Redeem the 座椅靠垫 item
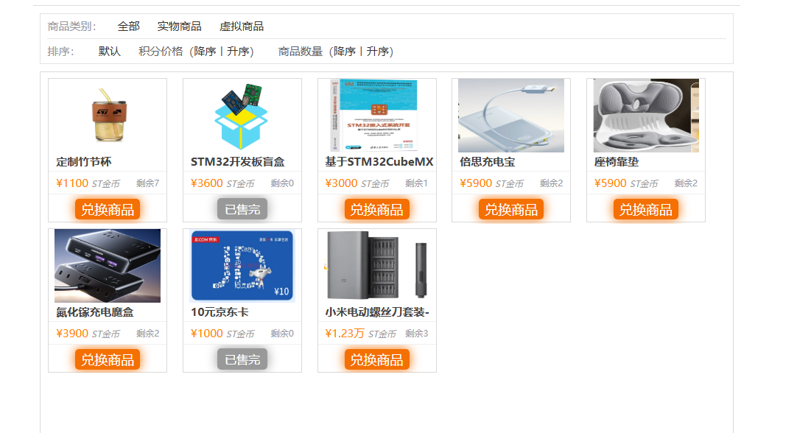 645,209
